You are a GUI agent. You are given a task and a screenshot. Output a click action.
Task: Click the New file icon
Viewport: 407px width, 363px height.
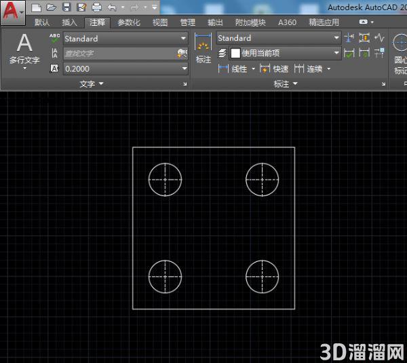tap(36, 7)
